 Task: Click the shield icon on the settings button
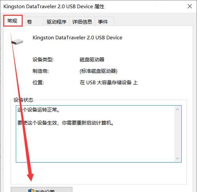tap(31, 190)
